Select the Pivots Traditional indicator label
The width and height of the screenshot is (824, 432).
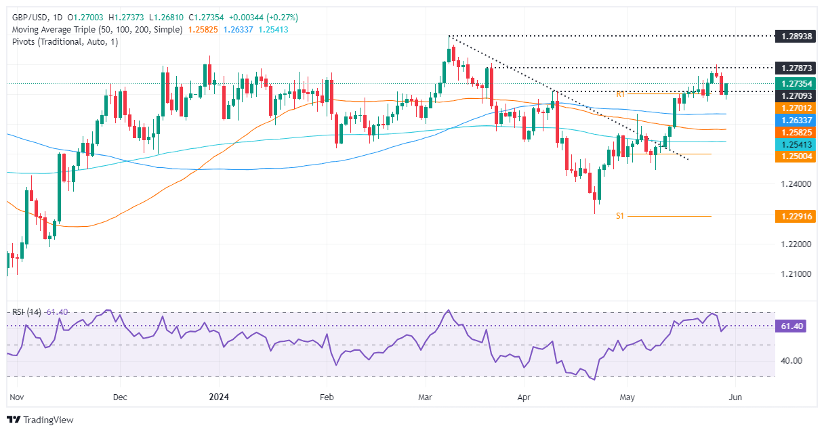coord(63,43)
